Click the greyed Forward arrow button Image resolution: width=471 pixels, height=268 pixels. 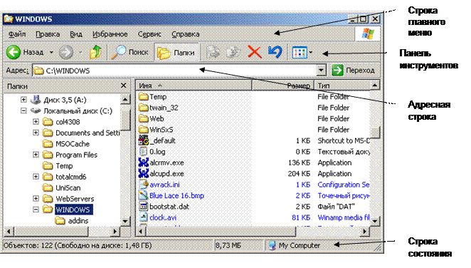[65, 52]
